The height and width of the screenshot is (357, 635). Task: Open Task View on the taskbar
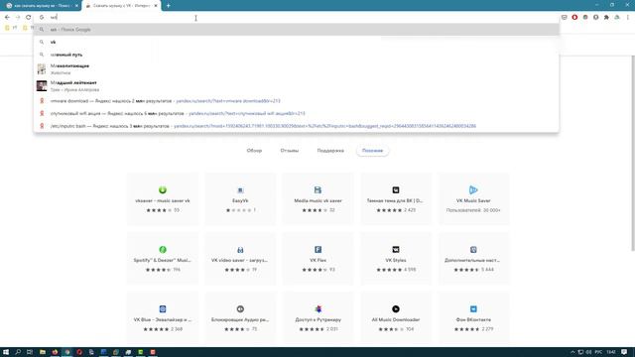click(30, 352)
